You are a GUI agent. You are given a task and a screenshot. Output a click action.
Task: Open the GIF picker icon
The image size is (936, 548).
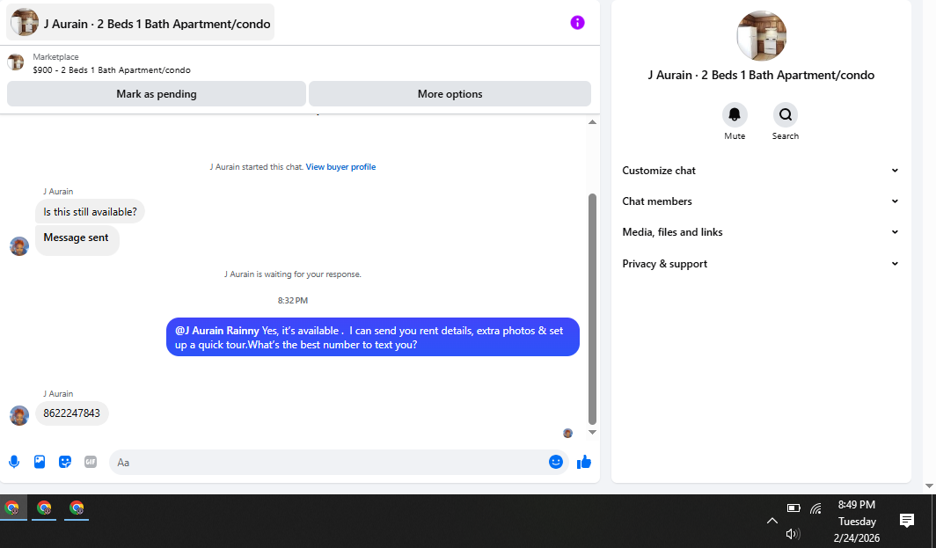pyautogui.click(x=90, y=462)
